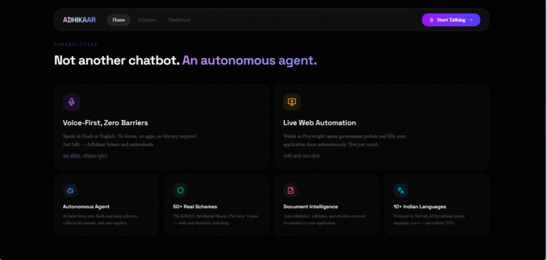Viewport: 547px width, 260px height.
Task: Click 'Watch as Playwright opens' description
Action: coord(345,140)
